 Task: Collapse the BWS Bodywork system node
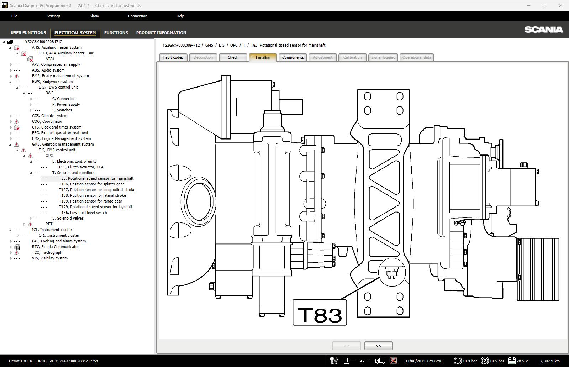pos(10,82)
